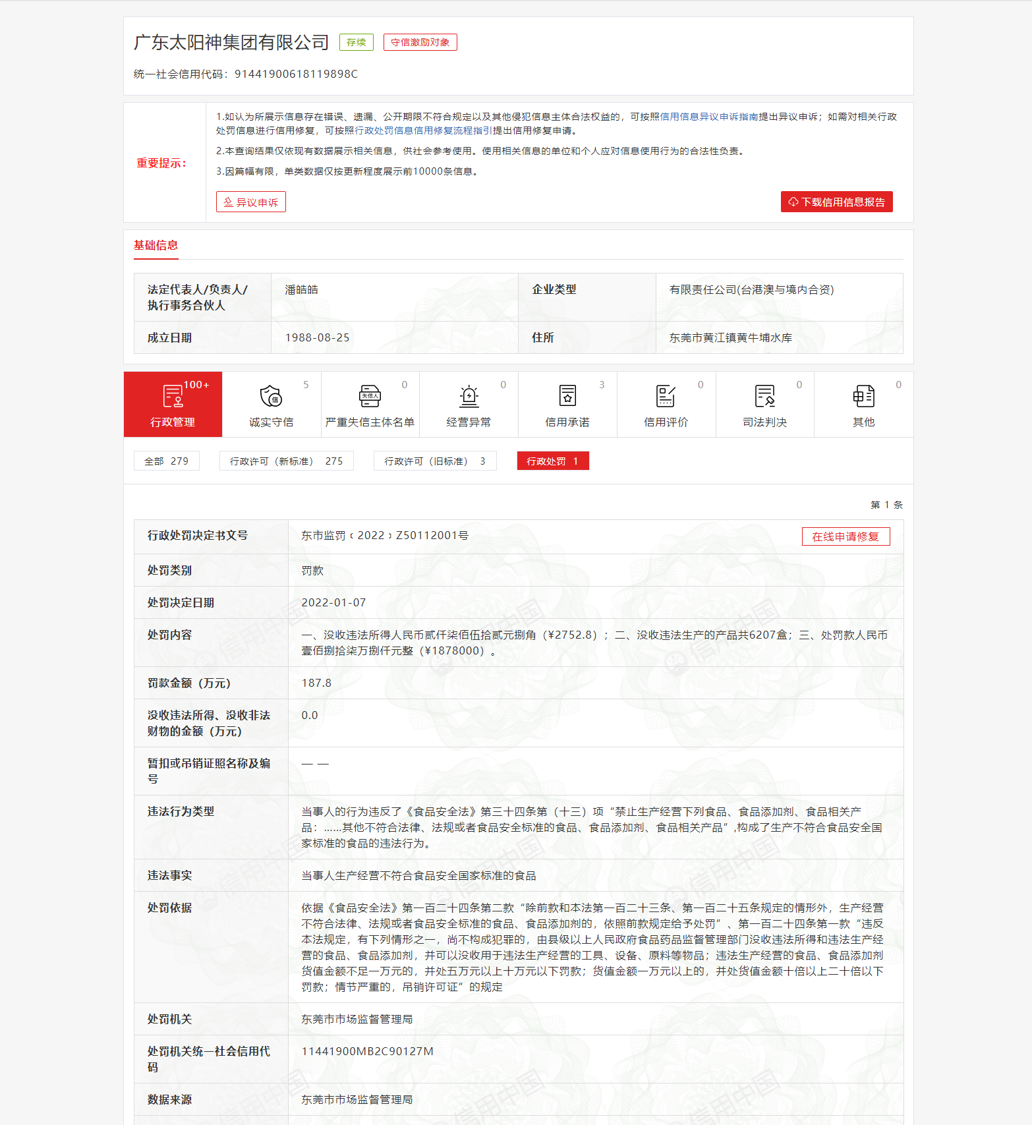Image resolution: width=1032 pixels, height=1125 pixels.
Task: Click the confiscation amount 0.0
Action: [310, 715]
